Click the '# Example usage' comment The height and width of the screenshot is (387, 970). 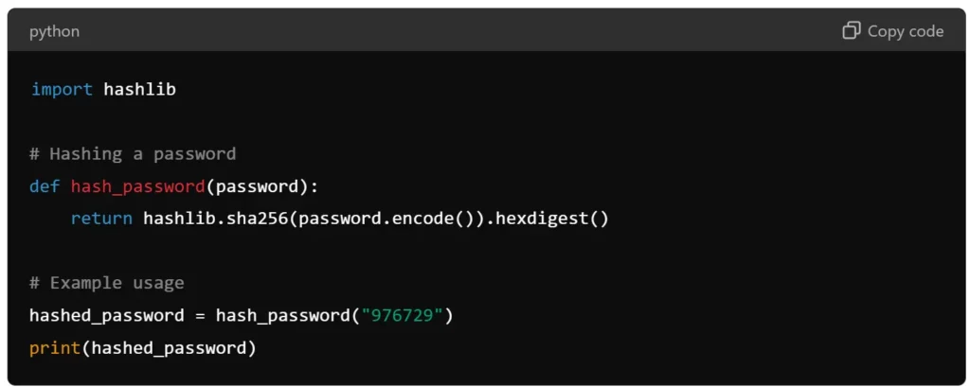click(106, 283)
